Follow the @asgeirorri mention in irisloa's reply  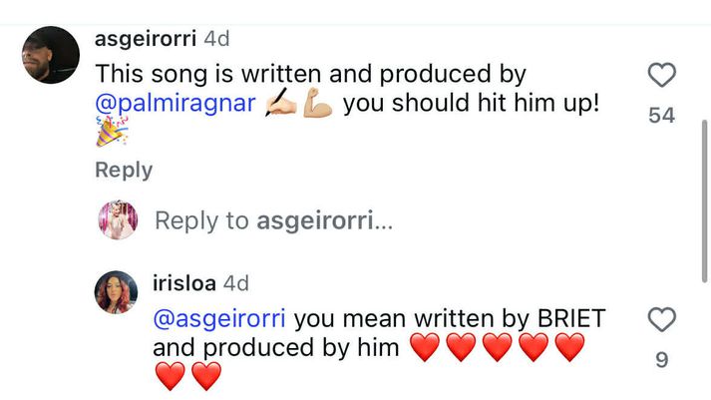click(x=219, y=318)
